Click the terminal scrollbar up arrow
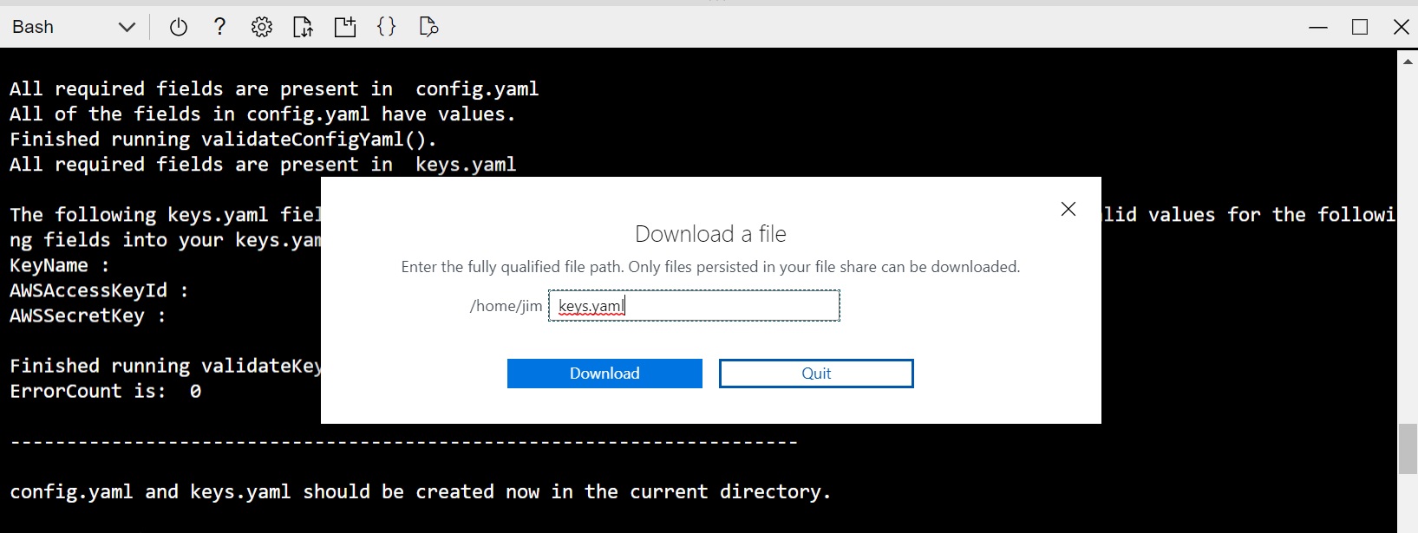 (1408, 61)
